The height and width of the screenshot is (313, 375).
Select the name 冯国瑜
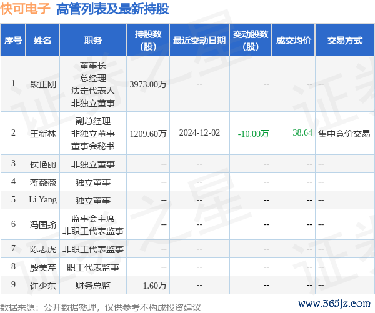[x=42, y=225]
